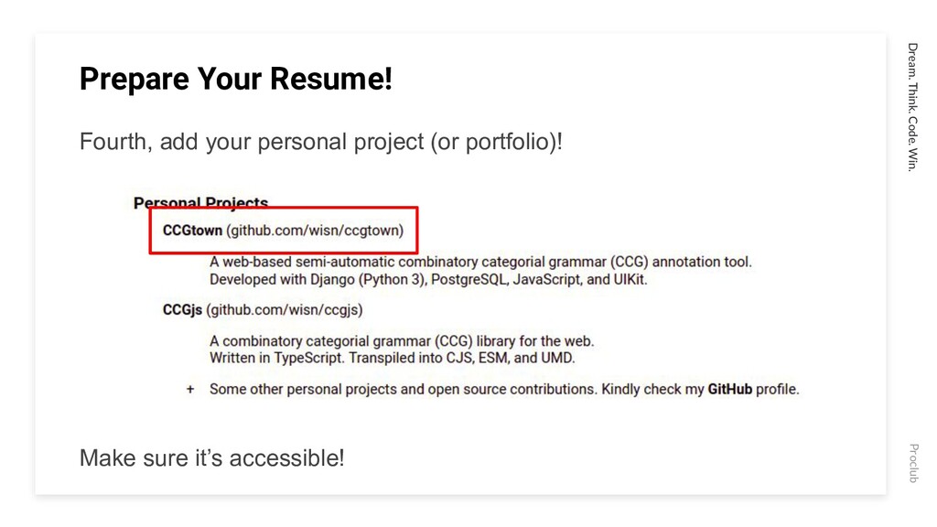This screenshot has width=937, height=527.
Task: Click the 'Developed with Django (Python 3)' line
Action: coord(428,280)
